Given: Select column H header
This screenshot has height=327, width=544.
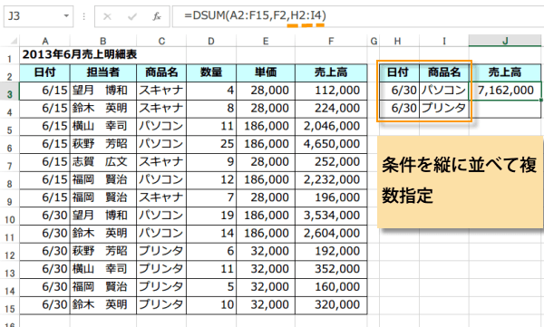Looking at the screenshot, I should click(x=398, y=41).
